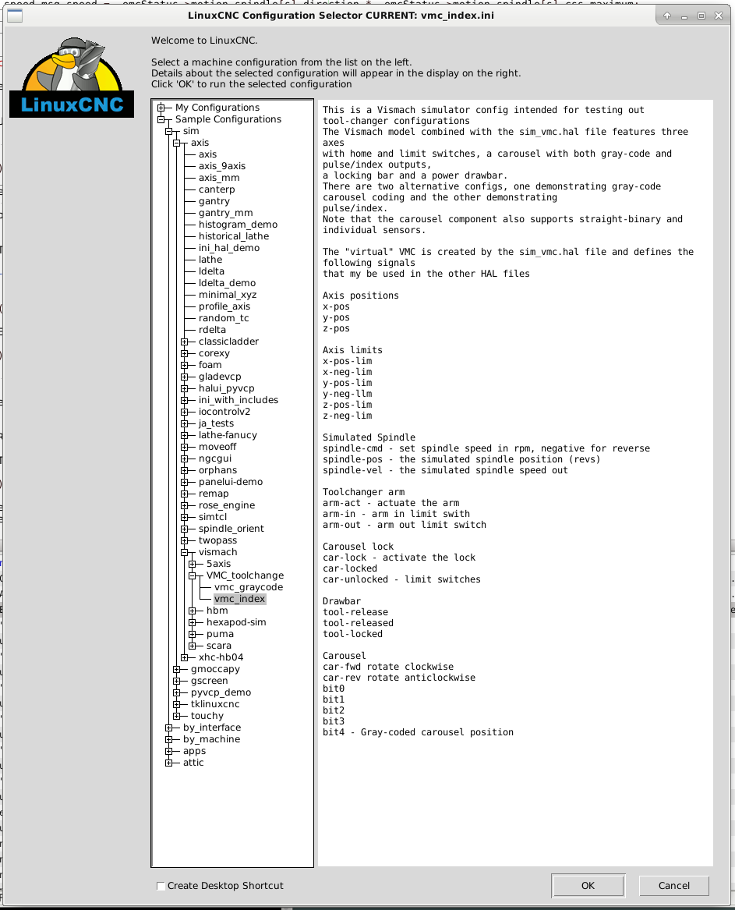Select the minimal_xyz configuration
Image resolution: width=735 pixels, height=910 pixels.
point(228,295)
